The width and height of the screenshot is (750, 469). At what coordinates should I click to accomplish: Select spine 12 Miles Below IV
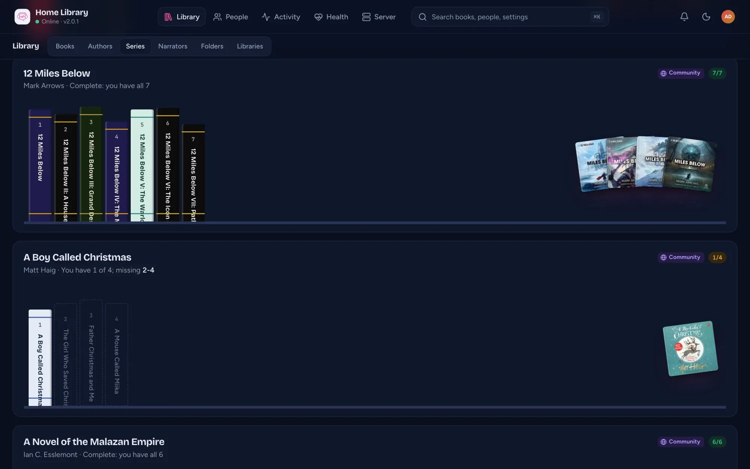click(117, 171)
